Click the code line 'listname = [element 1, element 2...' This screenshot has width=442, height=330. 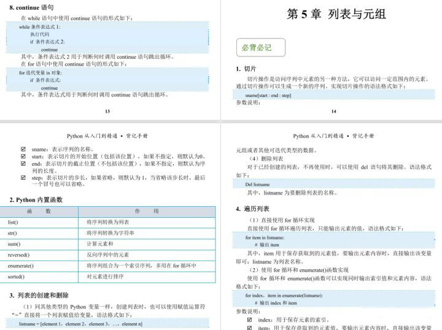pos(80,324)
